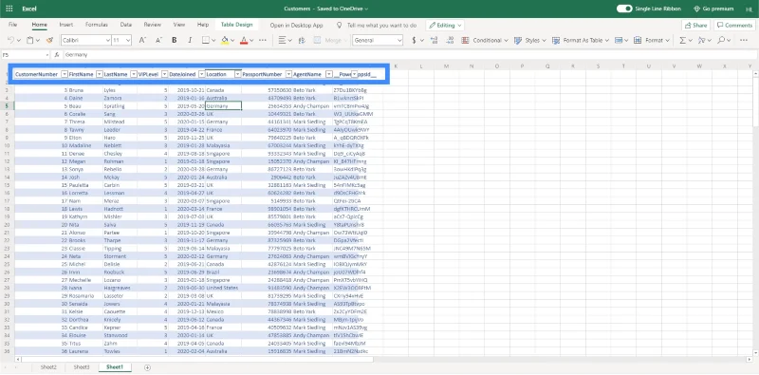759x375 pixels.
Task: Click Open in Desktop App
Action: [296, 26]
